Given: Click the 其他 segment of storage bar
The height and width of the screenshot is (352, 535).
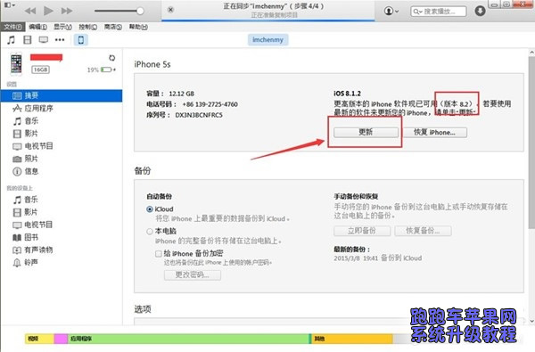Looking at the screenshot, I should [352, 339].
